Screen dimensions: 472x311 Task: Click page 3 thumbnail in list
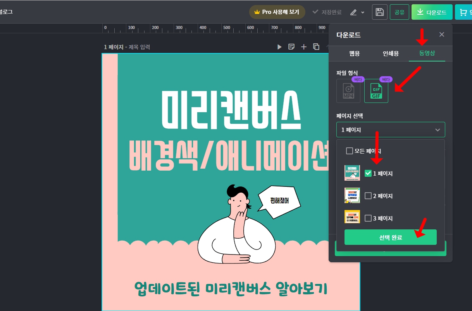[352, 217]
